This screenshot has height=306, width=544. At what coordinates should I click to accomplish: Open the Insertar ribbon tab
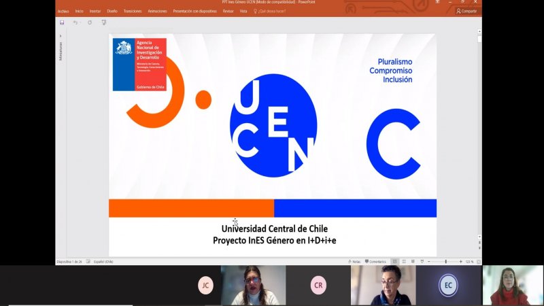pos(95,11)
